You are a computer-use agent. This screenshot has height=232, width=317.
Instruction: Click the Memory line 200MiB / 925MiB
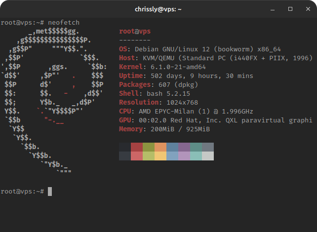pyautogui.click(x=164, y=129)
